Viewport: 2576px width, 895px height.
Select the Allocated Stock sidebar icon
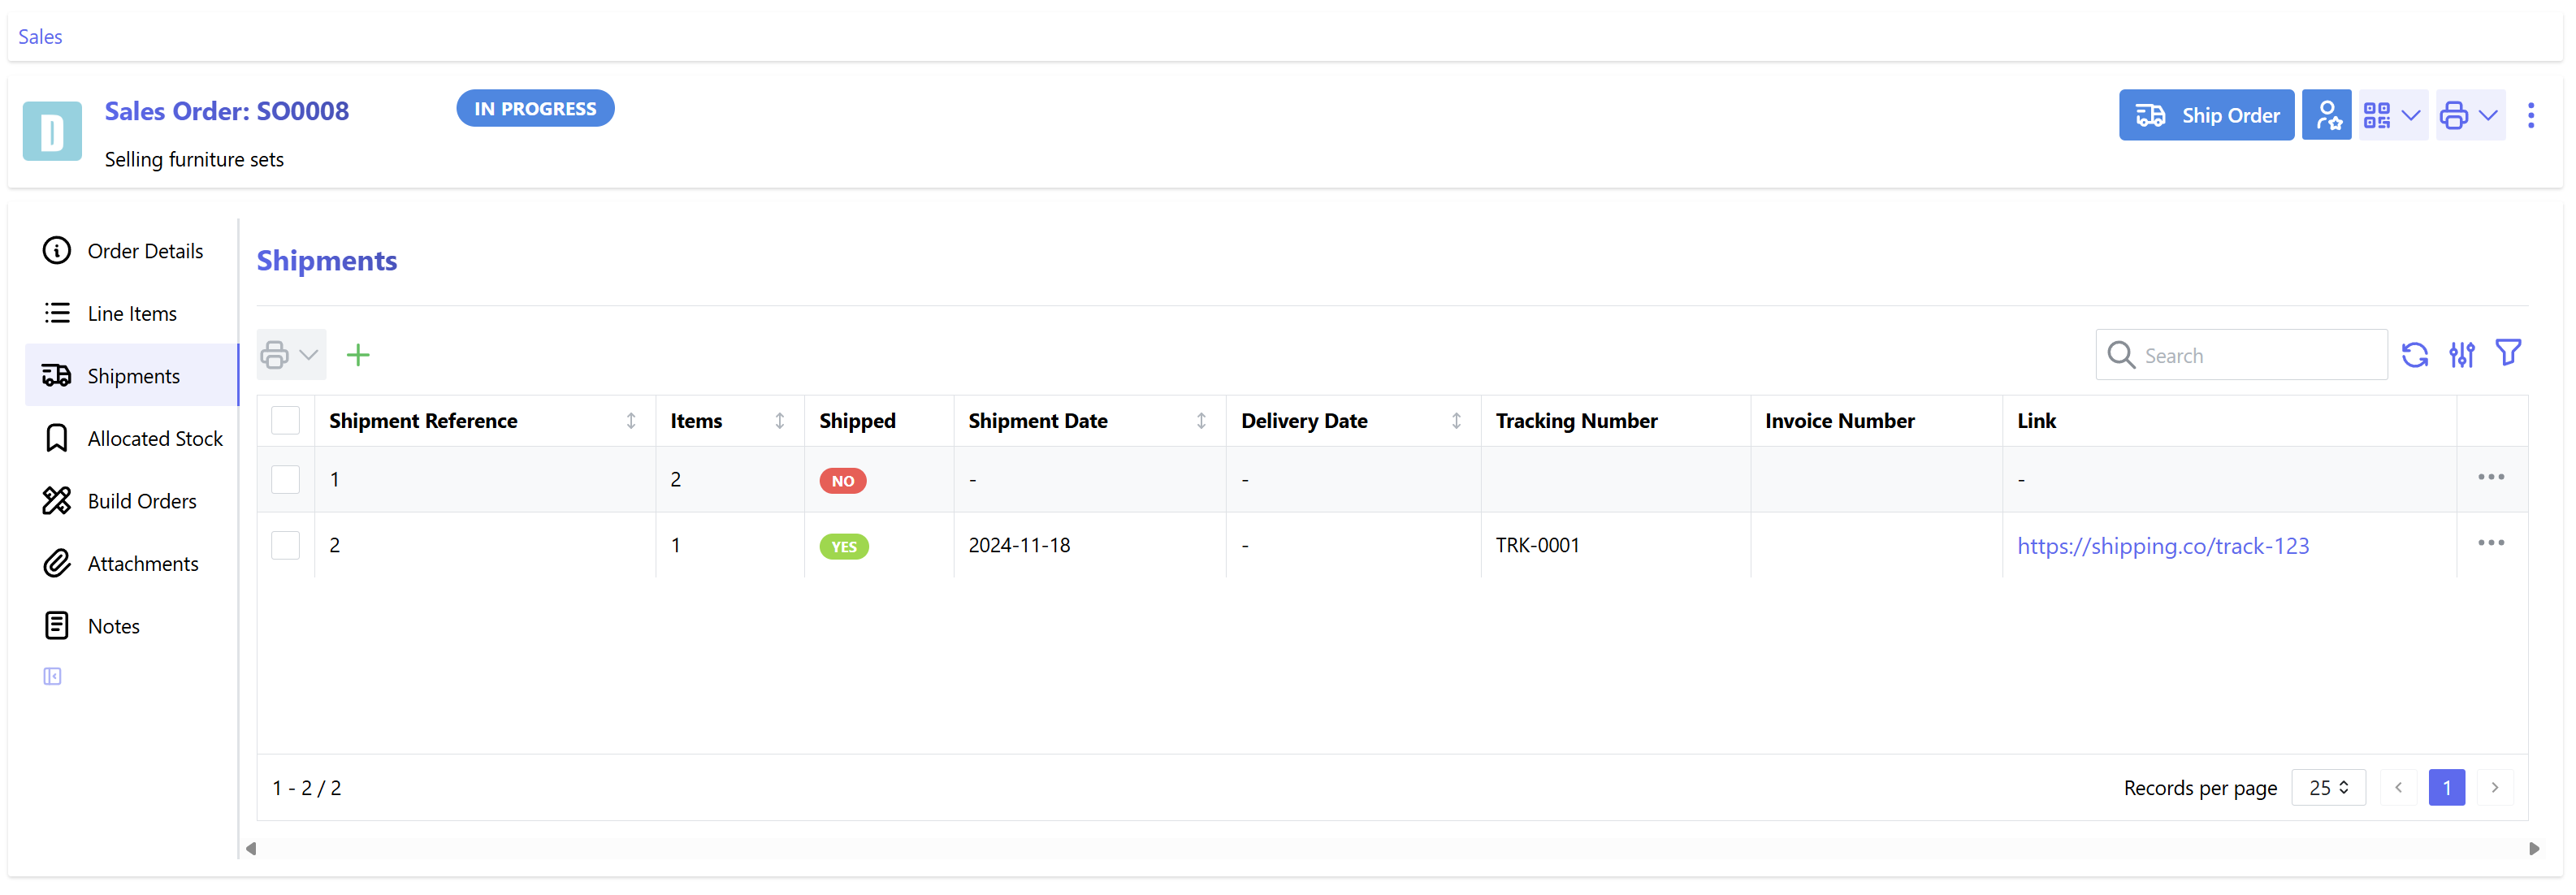click(x=57, y=438)
